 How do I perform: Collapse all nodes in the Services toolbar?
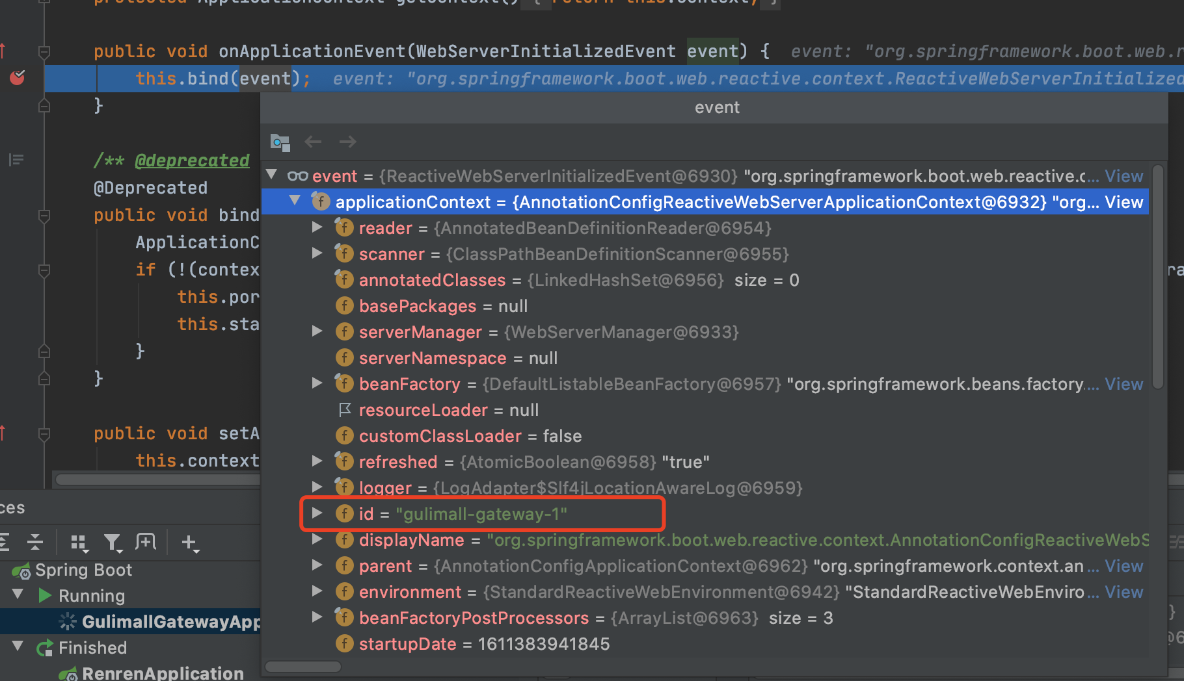coord(35,542)
